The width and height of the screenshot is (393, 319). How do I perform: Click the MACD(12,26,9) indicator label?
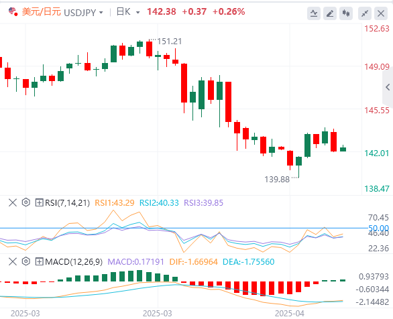click(x=74, y=262)
